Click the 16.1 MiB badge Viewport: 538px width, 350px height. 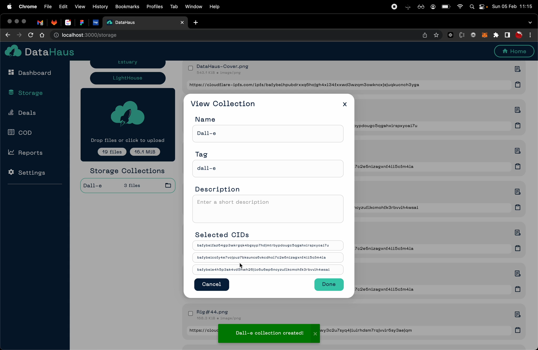coord(145,152)
